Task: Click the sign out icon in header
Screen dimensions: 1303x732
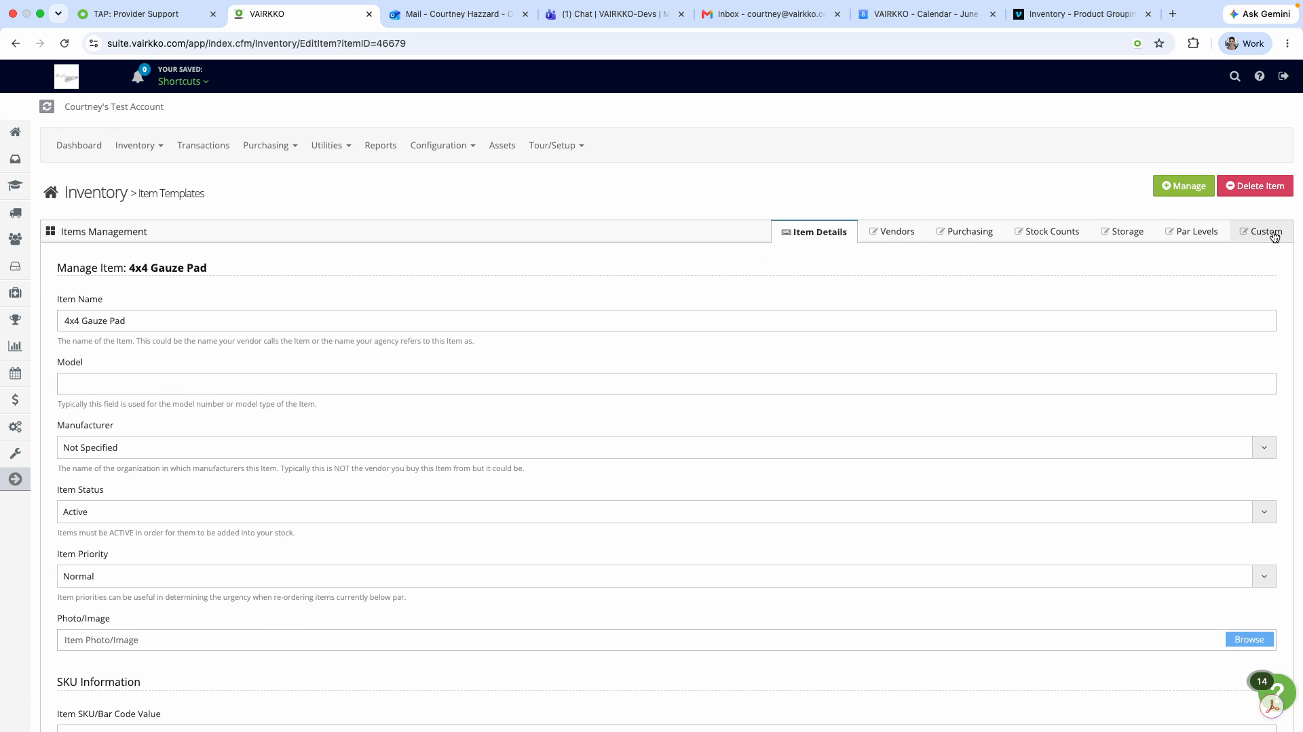Action: coord(1283,77)
